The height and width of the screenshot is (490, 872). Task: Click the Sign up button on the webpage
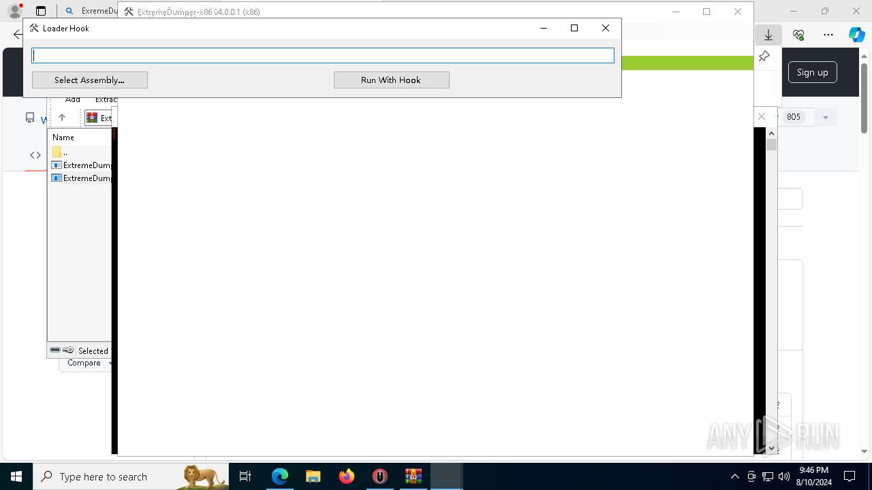(x=812, y=72)
